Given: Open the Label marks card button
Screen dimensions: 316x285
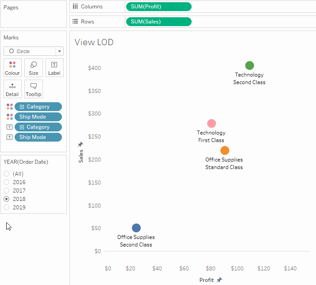Looking at the screenshot, I should 54,68.
